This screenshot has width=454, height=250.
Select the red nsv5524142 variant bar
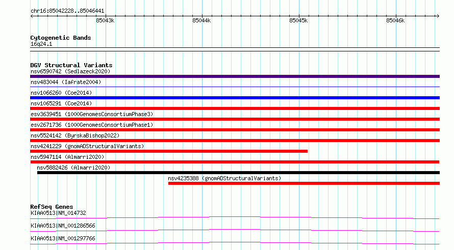[x=235, y=141]
